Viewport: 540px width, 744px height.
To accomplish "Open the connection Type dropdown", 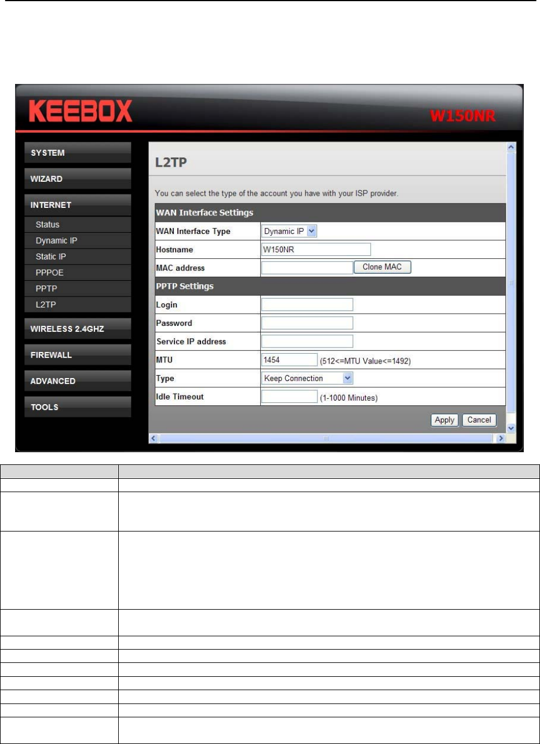I will tap(307, 378).
